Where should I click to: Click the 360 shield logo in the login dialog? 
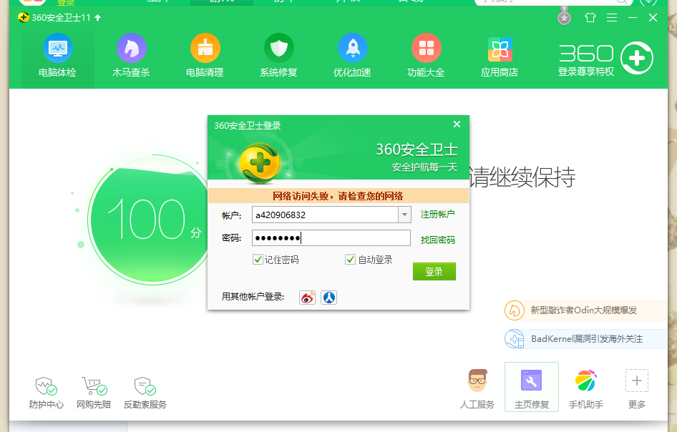tap(260, 163)
